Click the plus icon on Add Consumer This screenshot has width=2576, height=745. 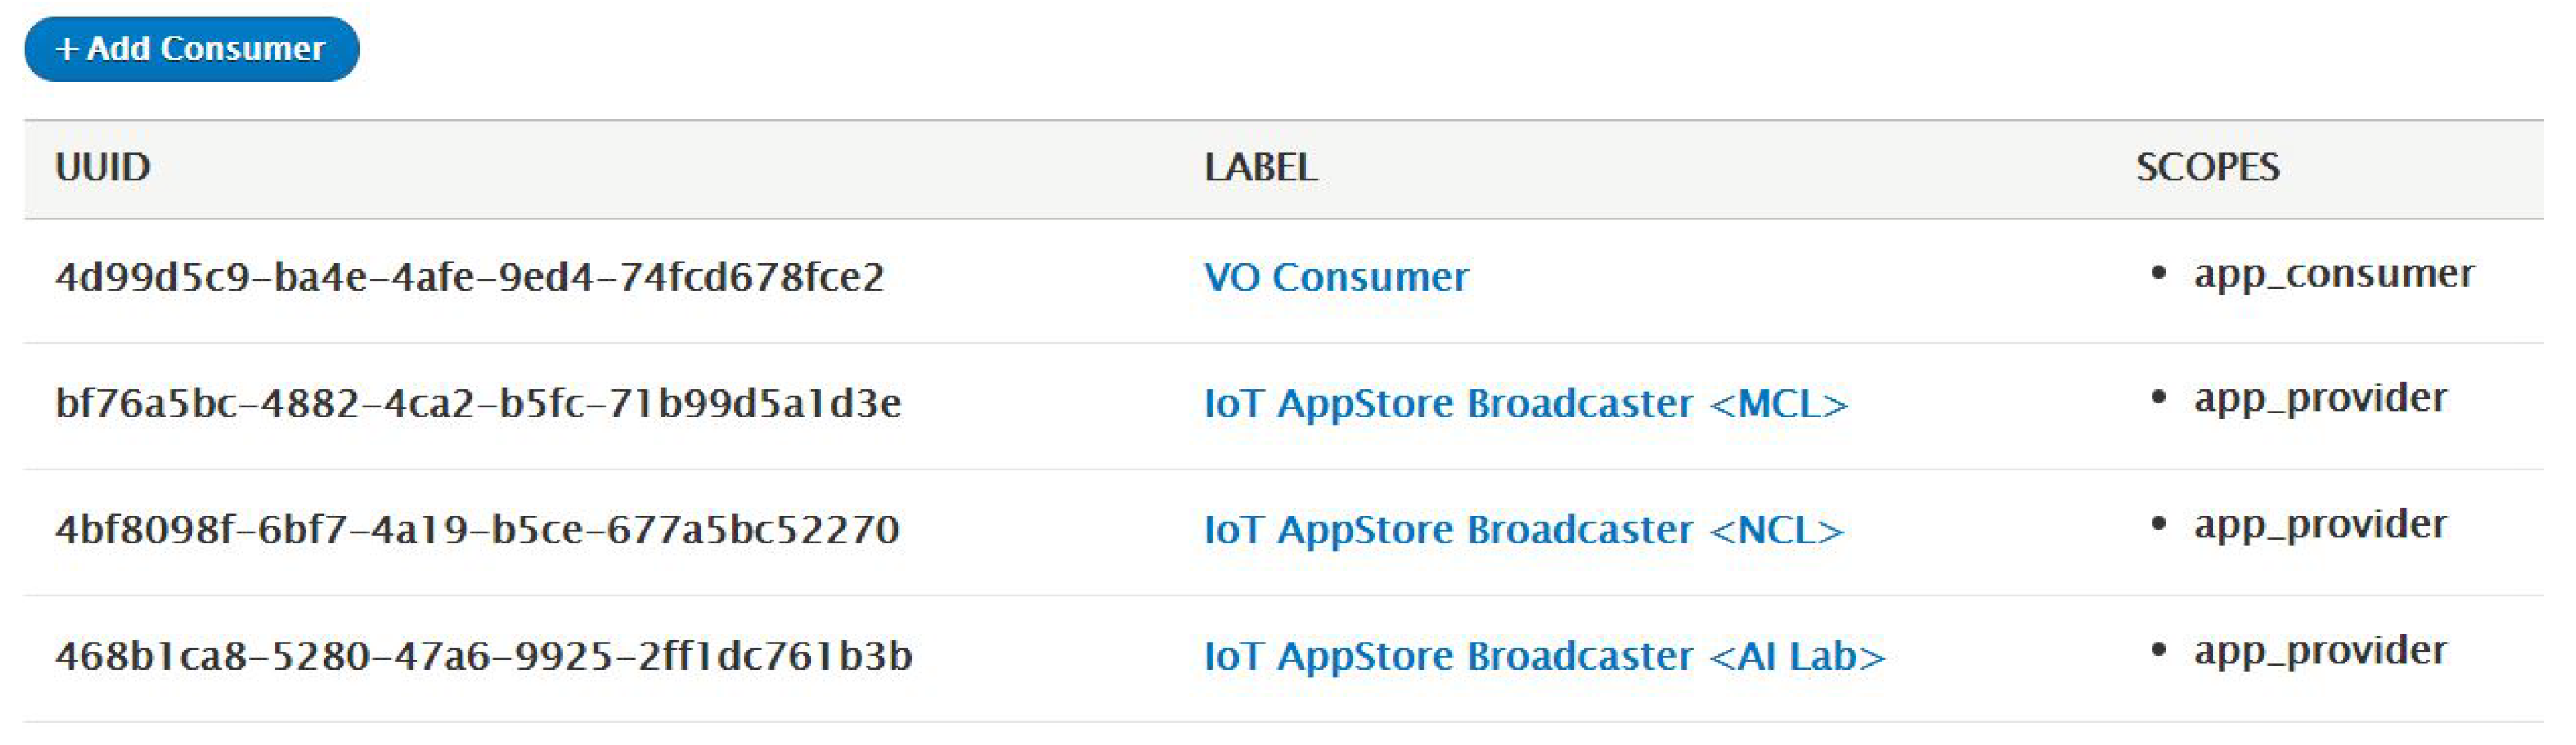tap(66, 49)
